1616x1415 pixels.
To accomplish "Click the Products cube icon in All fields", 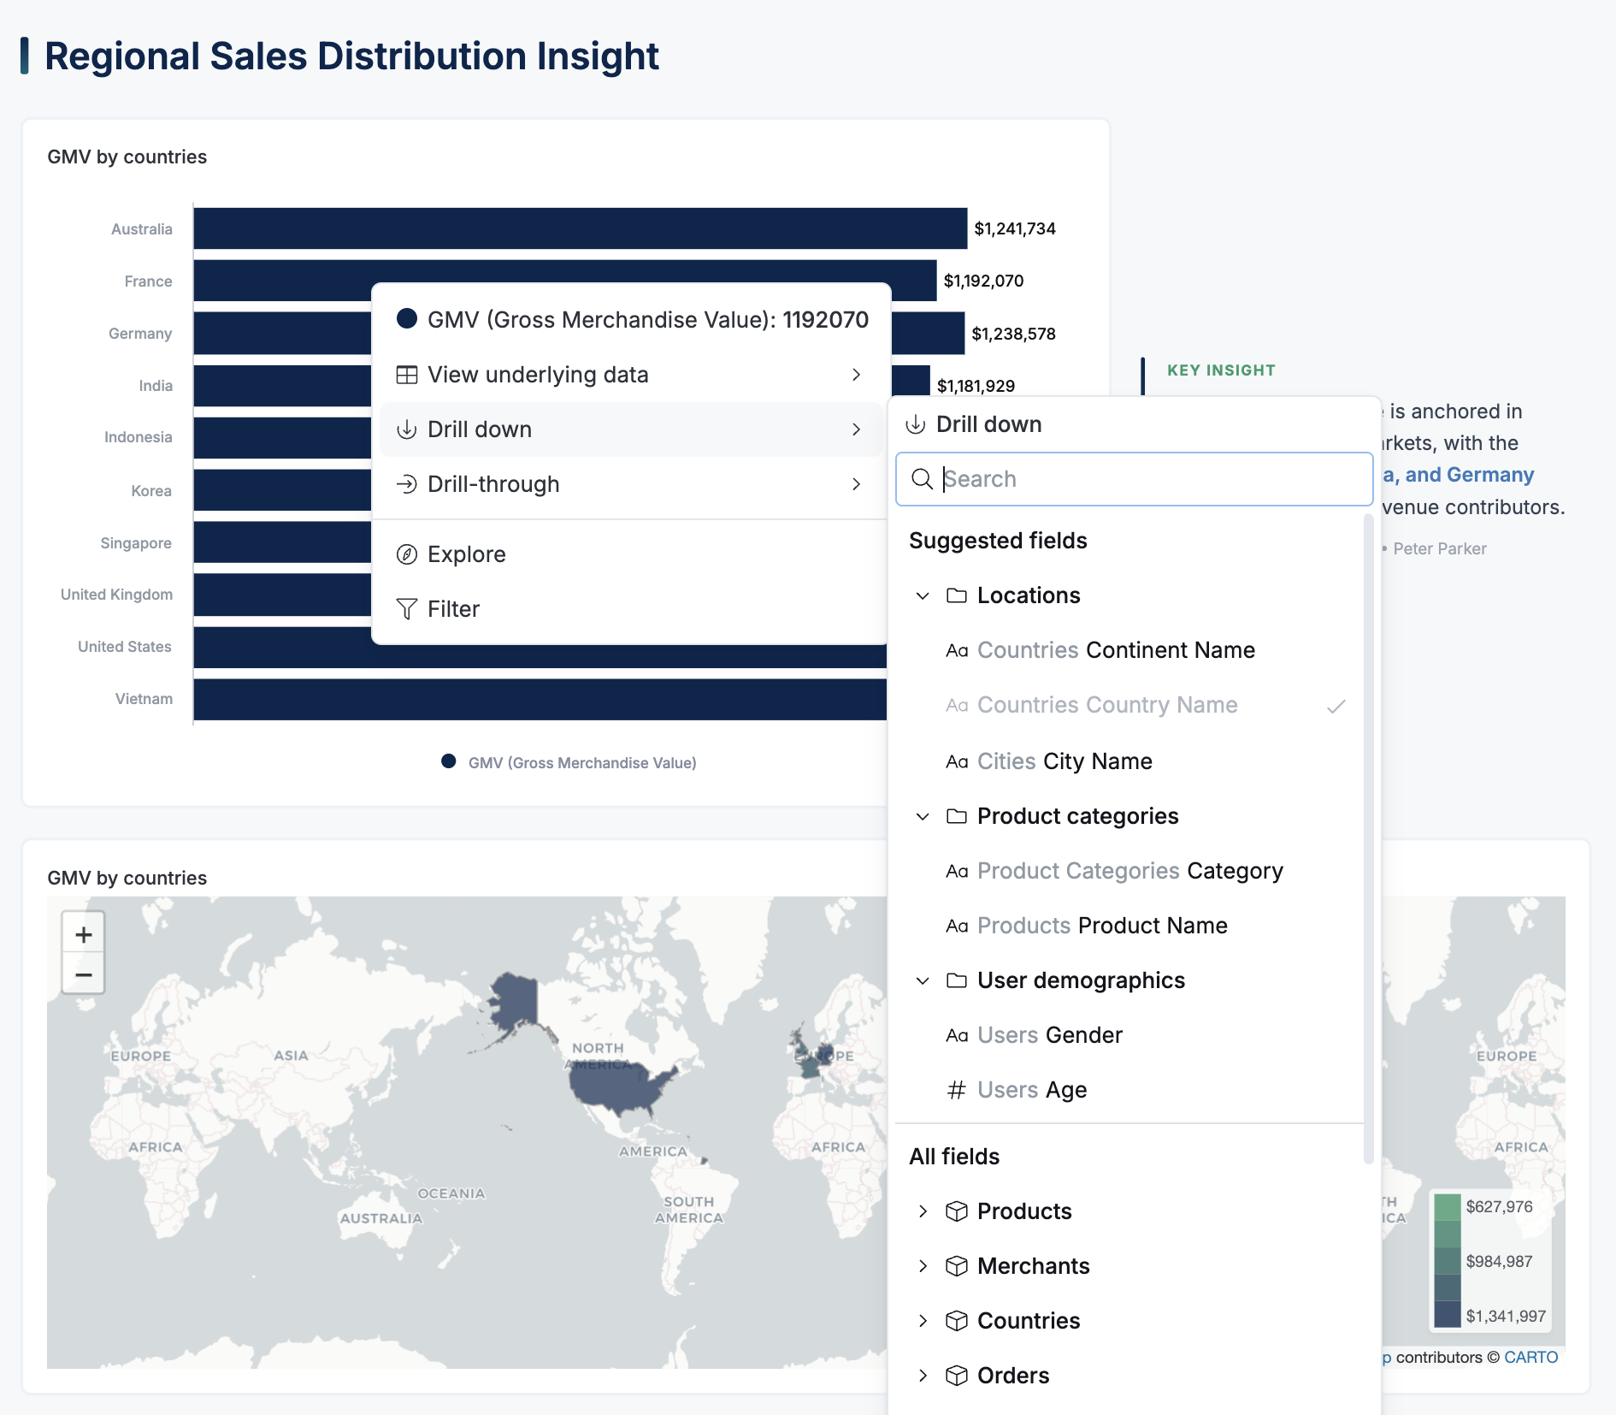I will (x=956, y=1211).
